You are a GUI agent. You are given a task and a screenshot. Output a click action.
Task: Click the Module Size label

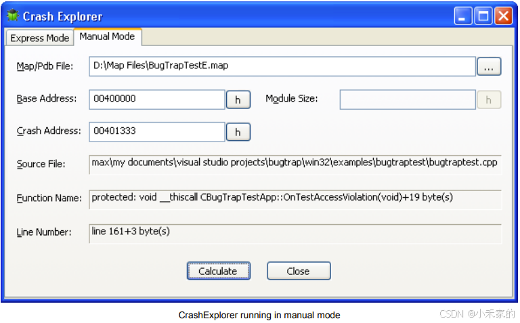tap(292, 98)
